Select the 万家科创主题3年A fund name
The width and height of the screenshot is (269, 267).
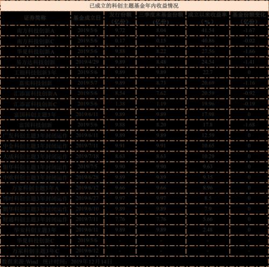(x=36, y=188)
